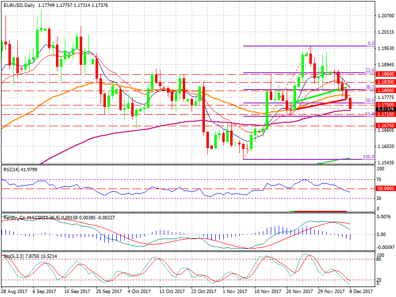Select the Fibonacci 50.0 level label
This screenshot has height=297, width=396.
click(370, 100)
